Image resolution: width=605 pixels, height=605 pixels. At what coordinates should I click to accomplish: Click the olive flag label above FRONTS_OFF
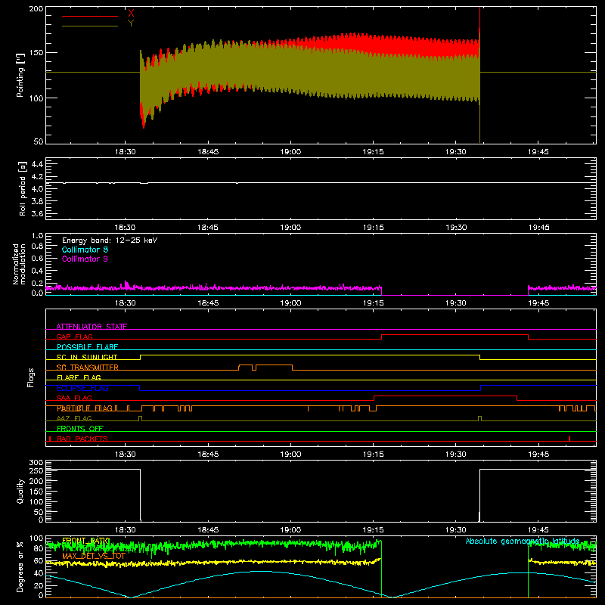pos(74,418)
